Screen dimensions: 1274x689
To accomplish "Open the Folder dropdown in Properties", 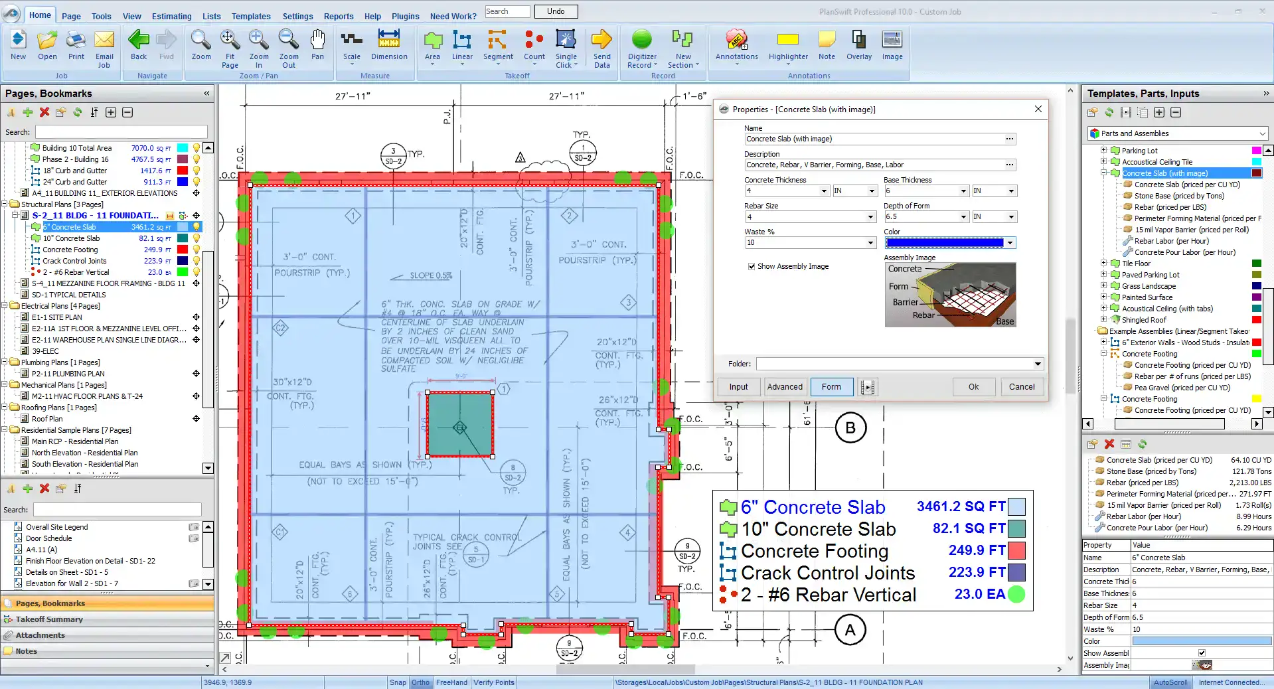I will click(x=1038, y=364).
